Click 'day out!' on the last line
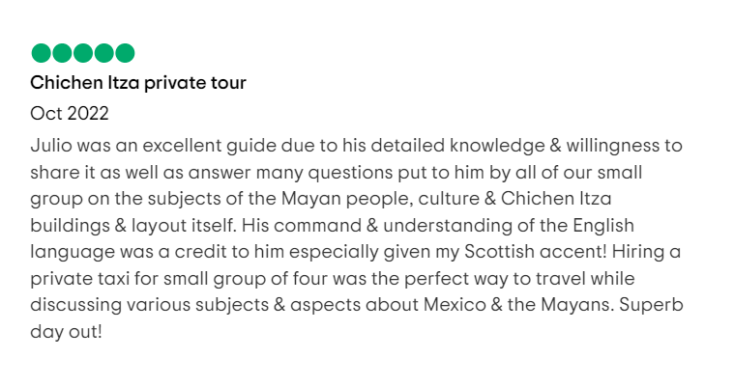Viewport: 734px width, 386px height. tap(66, 332)
